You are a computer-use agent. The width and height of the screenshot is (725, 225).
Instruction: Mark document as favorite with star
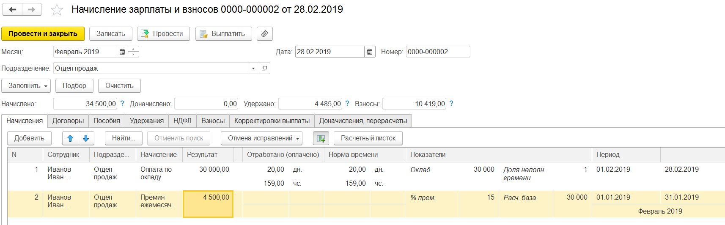tap(57, 10)
